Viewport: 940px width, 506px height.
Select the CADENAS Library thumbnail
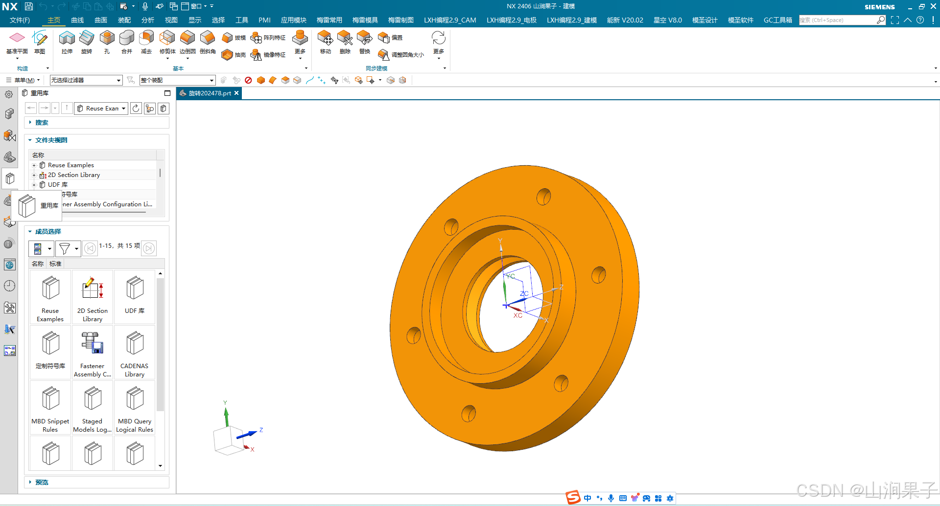pos(135,352)
